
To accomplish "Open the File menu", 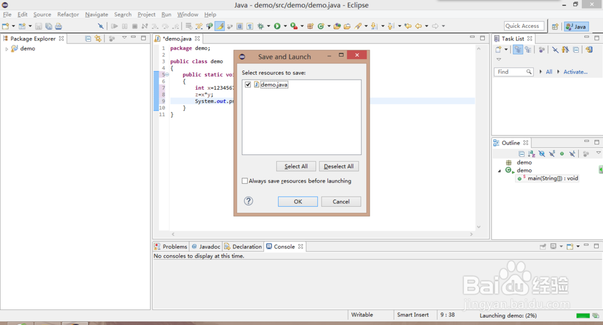I will pos(7,14).
